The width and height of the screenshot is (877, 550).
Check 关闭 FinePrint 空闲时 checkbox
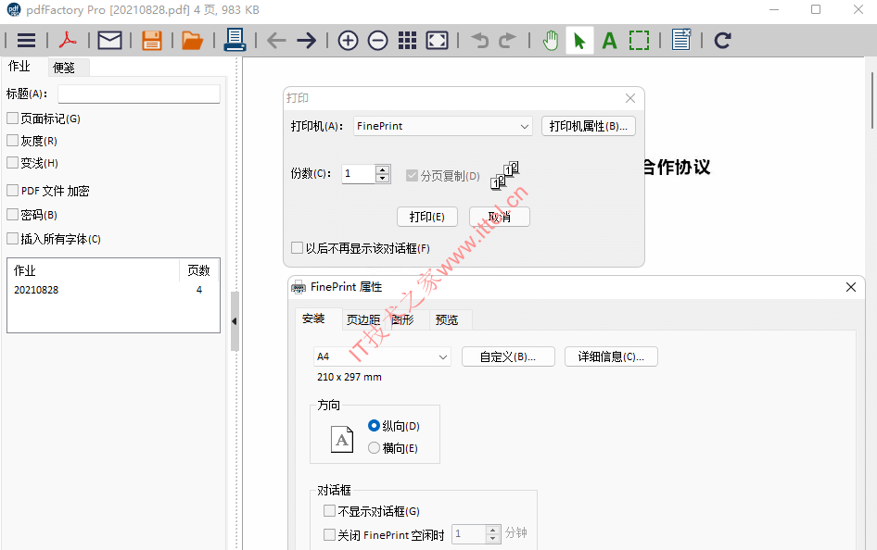click(x=329, y=535)
